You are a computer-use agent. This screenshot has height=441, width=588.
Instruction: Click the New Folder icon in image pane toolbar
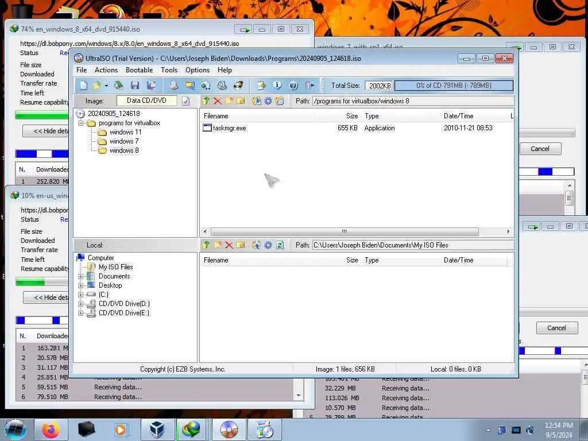pos(229,101)
